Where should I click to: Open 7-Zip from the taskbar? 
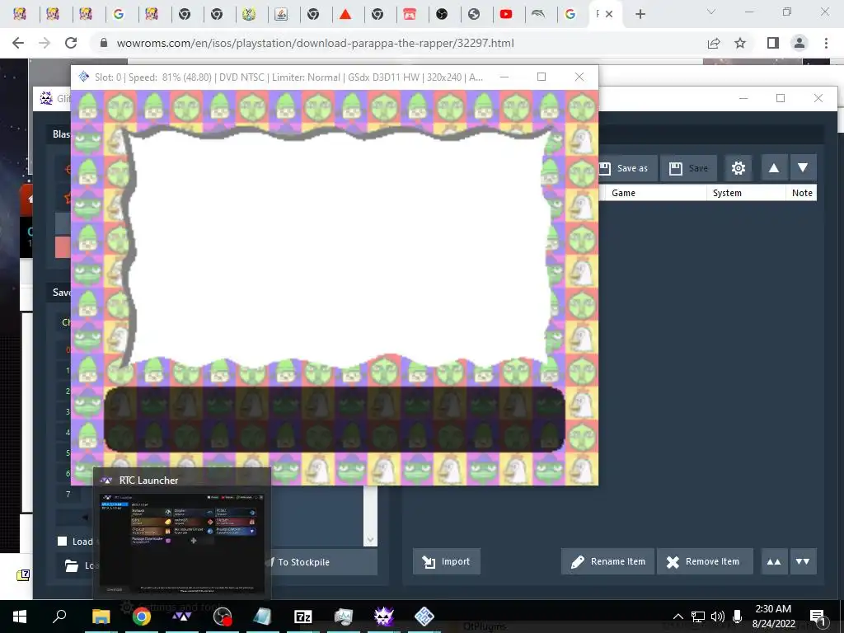[303, 616]
